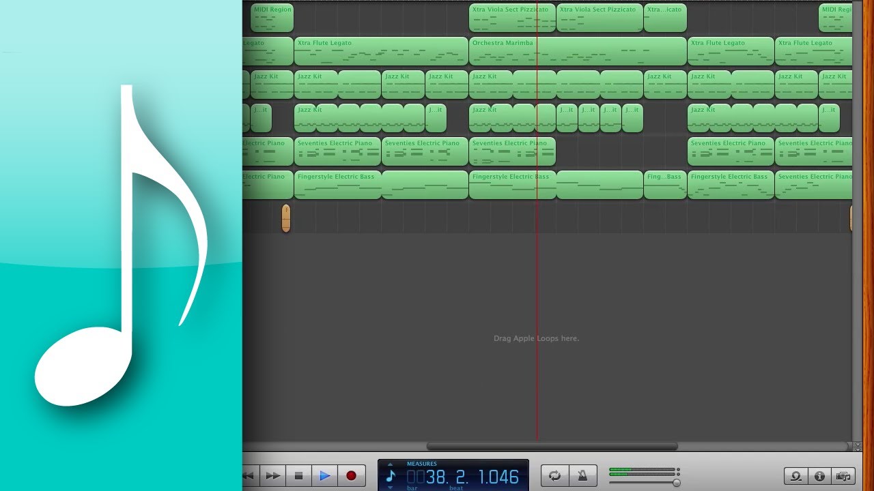Click the LCD mode down arrow
The image size is (874, 491).
[391, 488]
